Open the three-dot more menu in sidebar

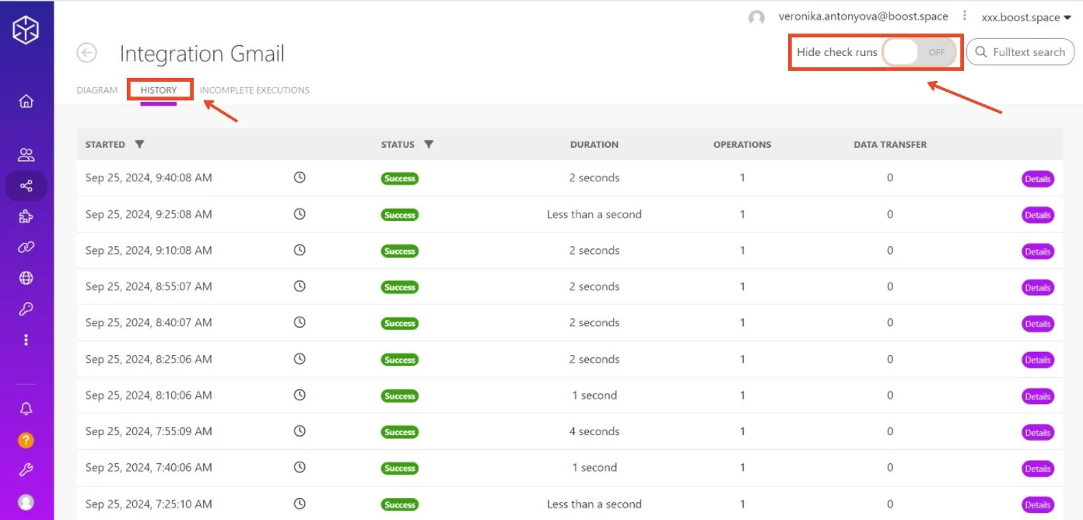pos(26,340)
